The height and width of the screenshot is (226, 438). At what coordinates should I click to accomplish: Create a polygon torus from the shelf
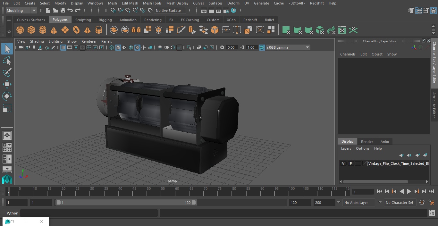pyautogui.click(x=76, y=30)
